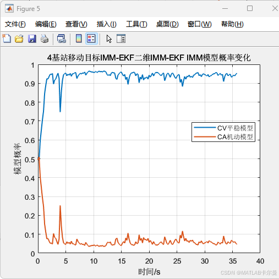Screen dimensions: 279x279
Task: Save the figure using the floppy disk icon
Action: [x=32, y=39]
